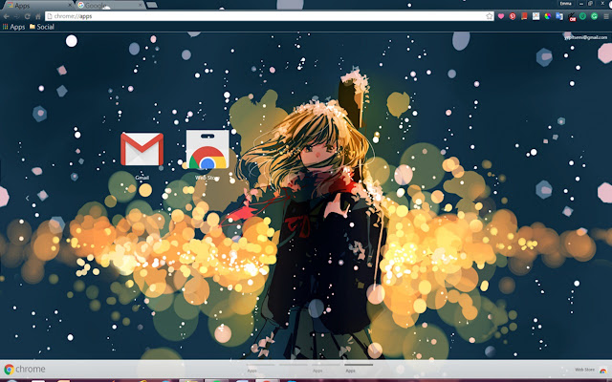Open a new tab with the new-tab button

coord(151,5)
